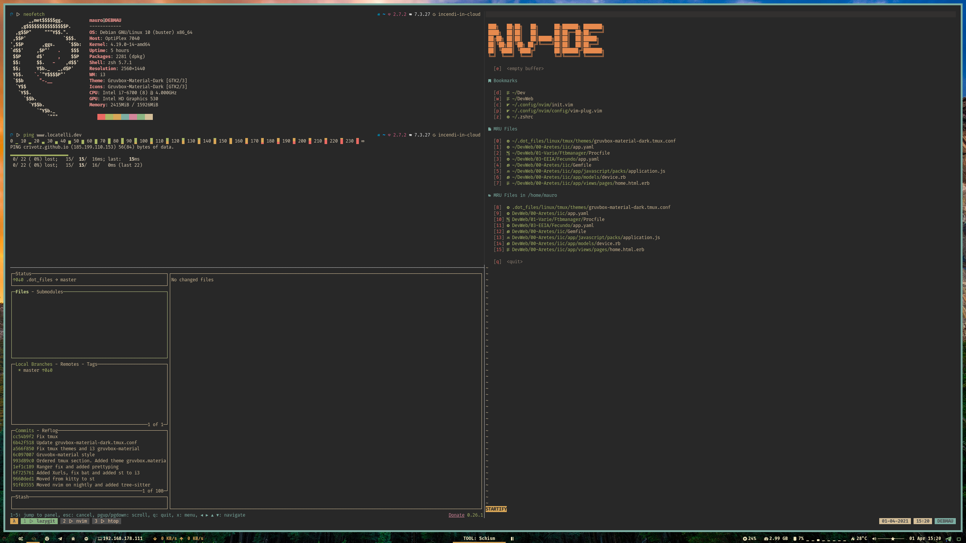Open the ~/Dev bookmark in Startify
The height and width of the screenshot is (543, 966).
click(509, 93)
